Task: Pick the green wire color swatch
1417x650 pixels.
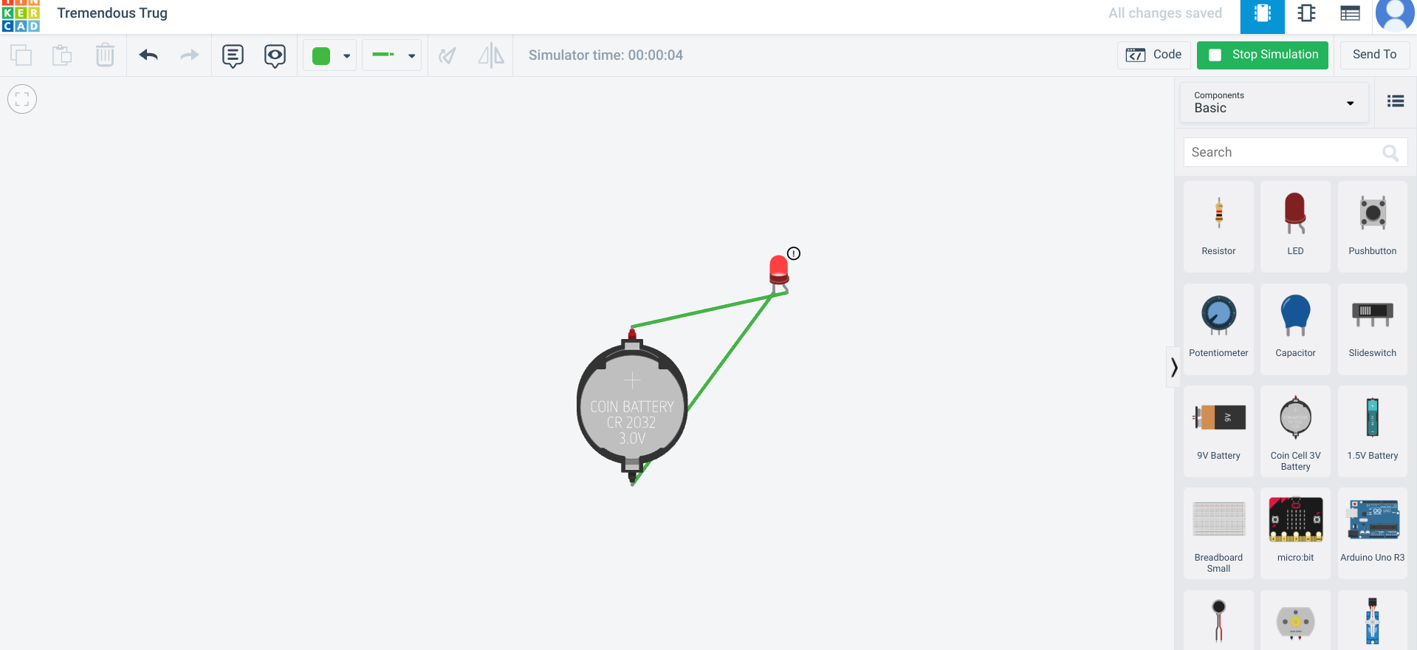Action: coord(321,56)
